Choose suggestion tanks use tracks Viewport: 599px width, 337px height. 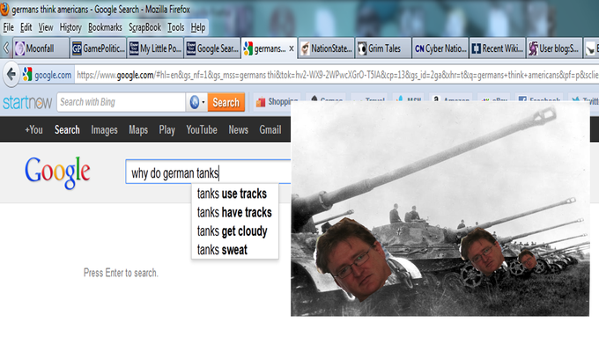click(235, 194)
